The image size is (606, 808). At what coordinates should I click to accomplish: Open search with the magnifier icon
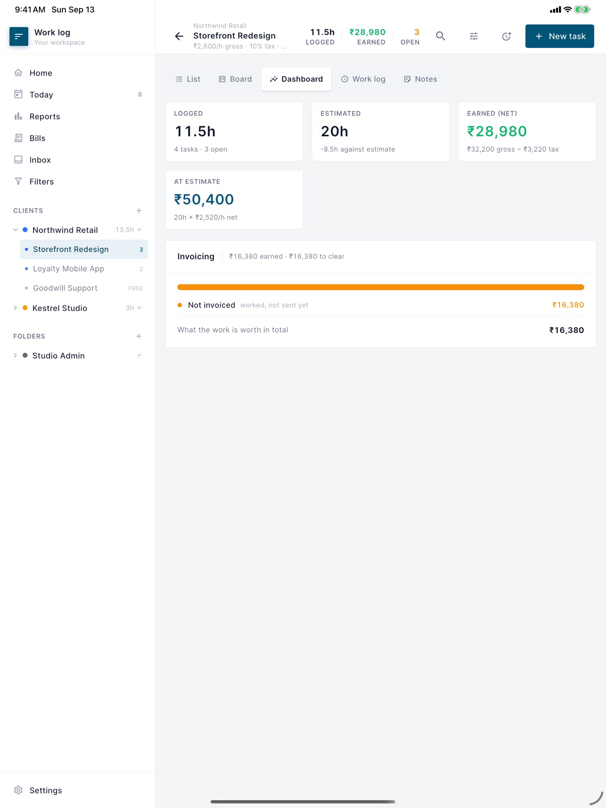click(441, 36)
